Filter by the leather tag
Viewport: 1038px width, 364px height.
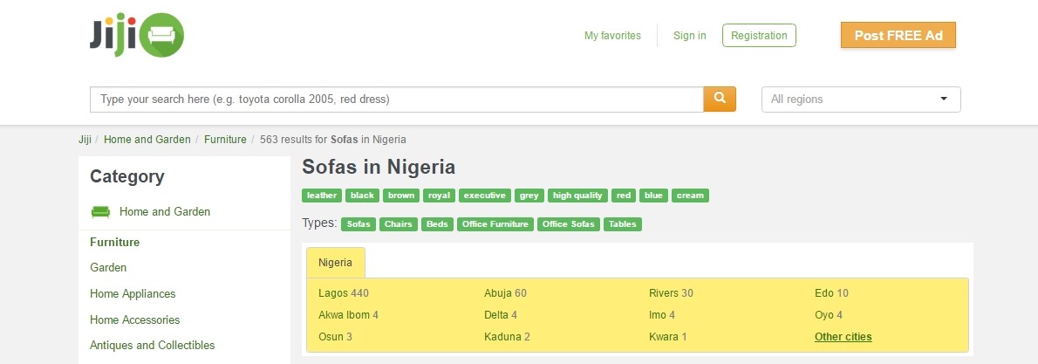(322, 196)
